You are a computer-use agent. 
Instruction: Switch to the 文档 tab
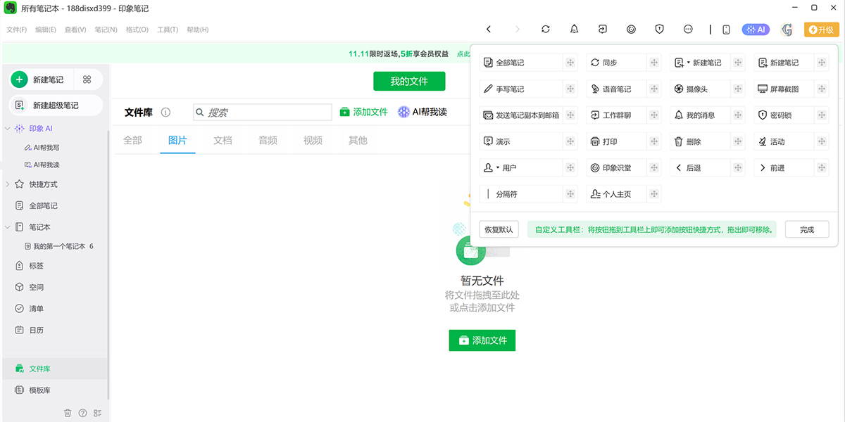223,141
